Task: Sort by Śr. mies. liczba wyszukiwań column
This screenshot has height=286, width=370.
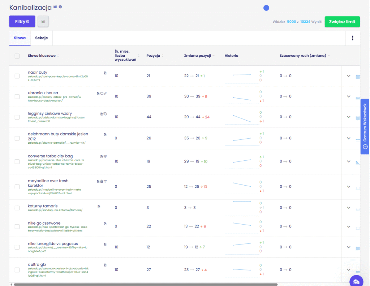Action: [x=127, y=56]
